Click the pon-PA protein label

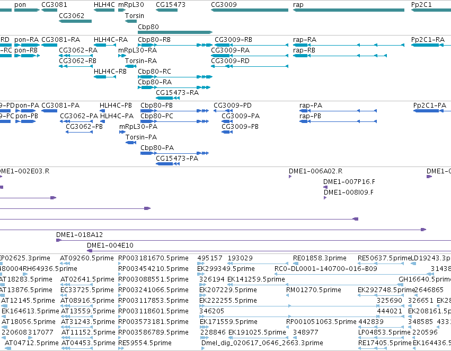tap(28, 106)
